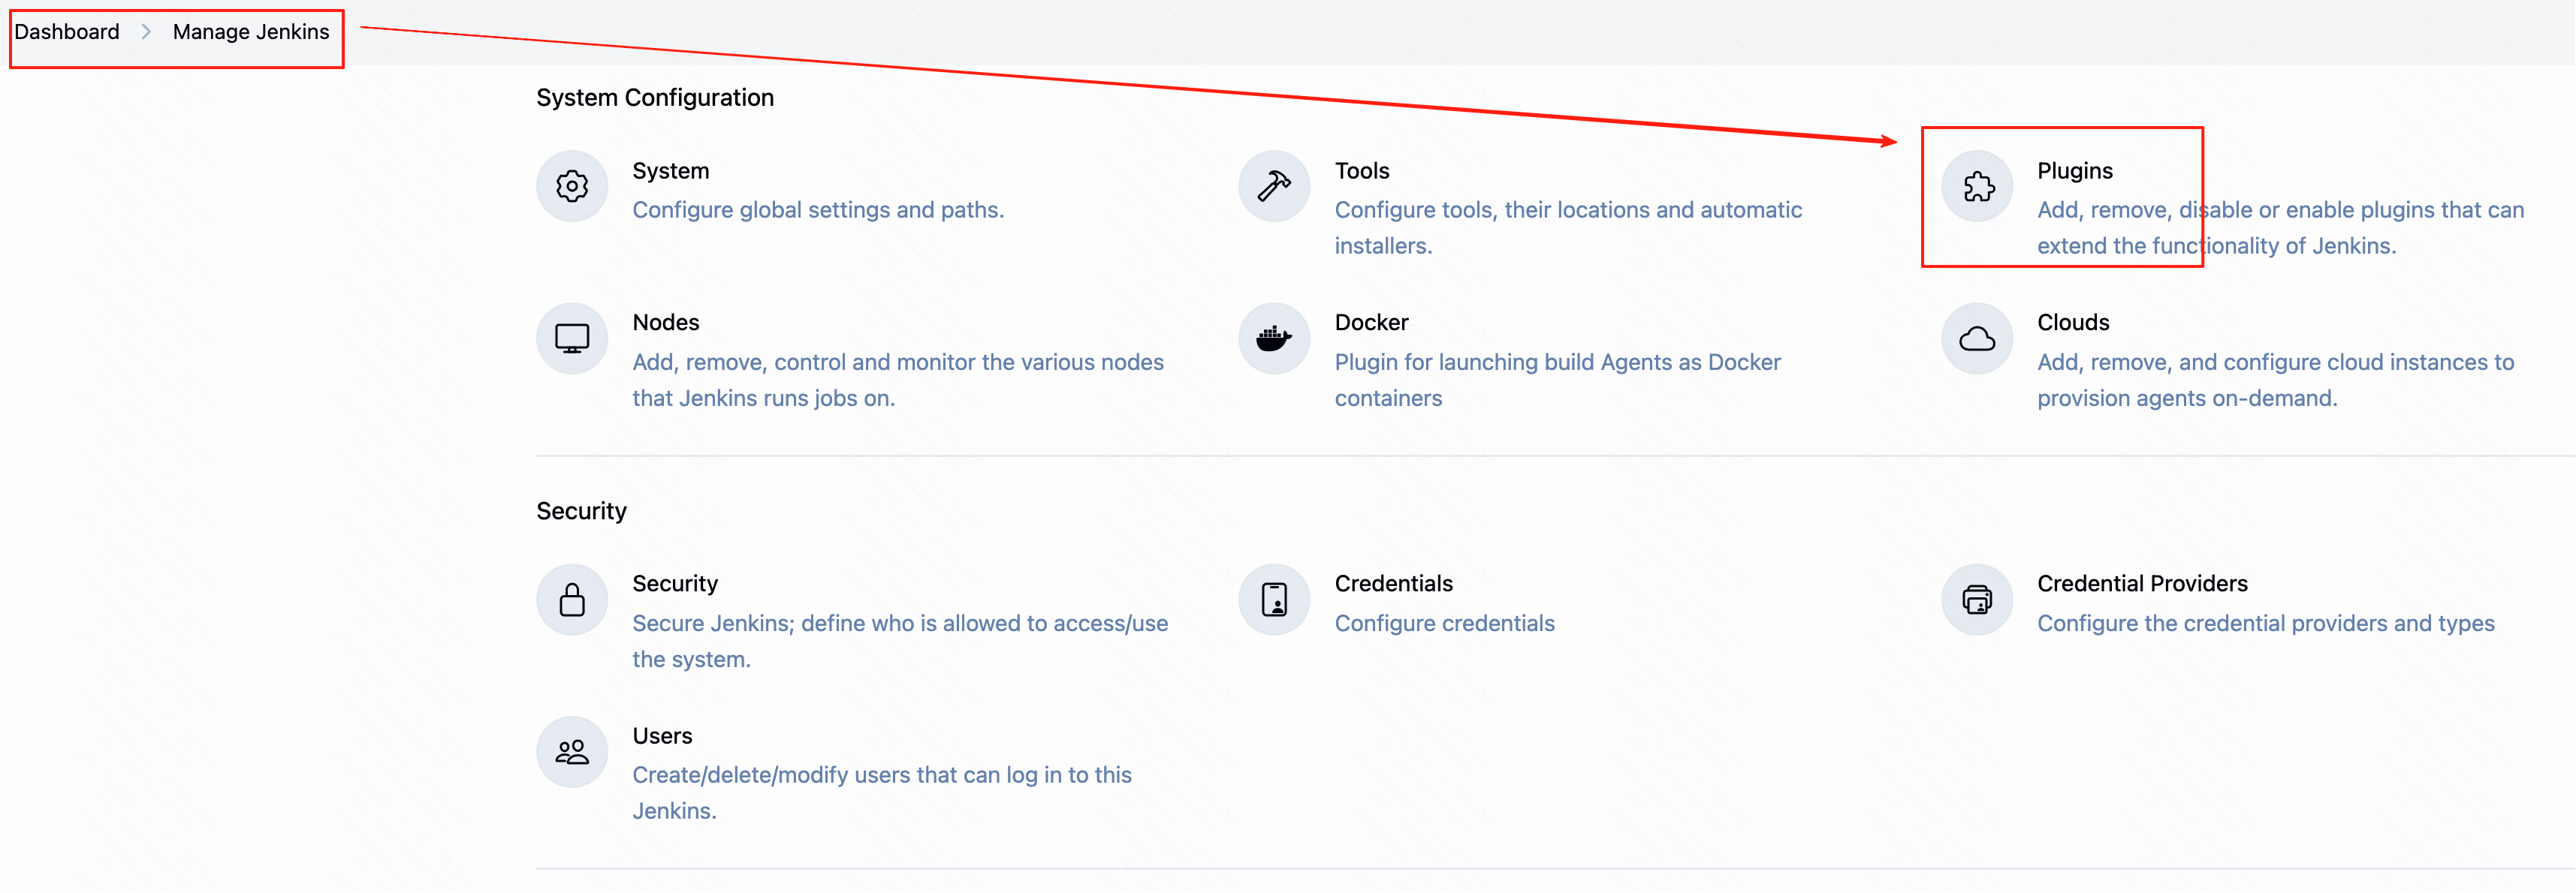This screenshot has width=2576, height=893.
Task: Open the Nodes management link
Action: [x=665, y=323]
